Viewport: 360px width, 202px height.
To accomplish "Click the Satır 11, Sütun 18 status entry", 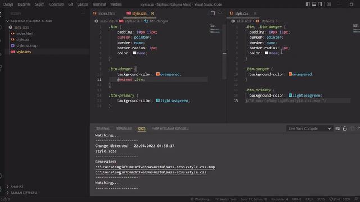I will tap(254, 199).
